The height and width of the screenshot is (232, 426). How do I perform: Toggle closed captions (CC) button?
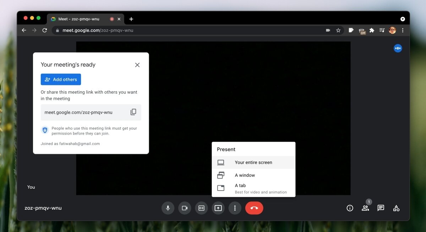(201, 208)
